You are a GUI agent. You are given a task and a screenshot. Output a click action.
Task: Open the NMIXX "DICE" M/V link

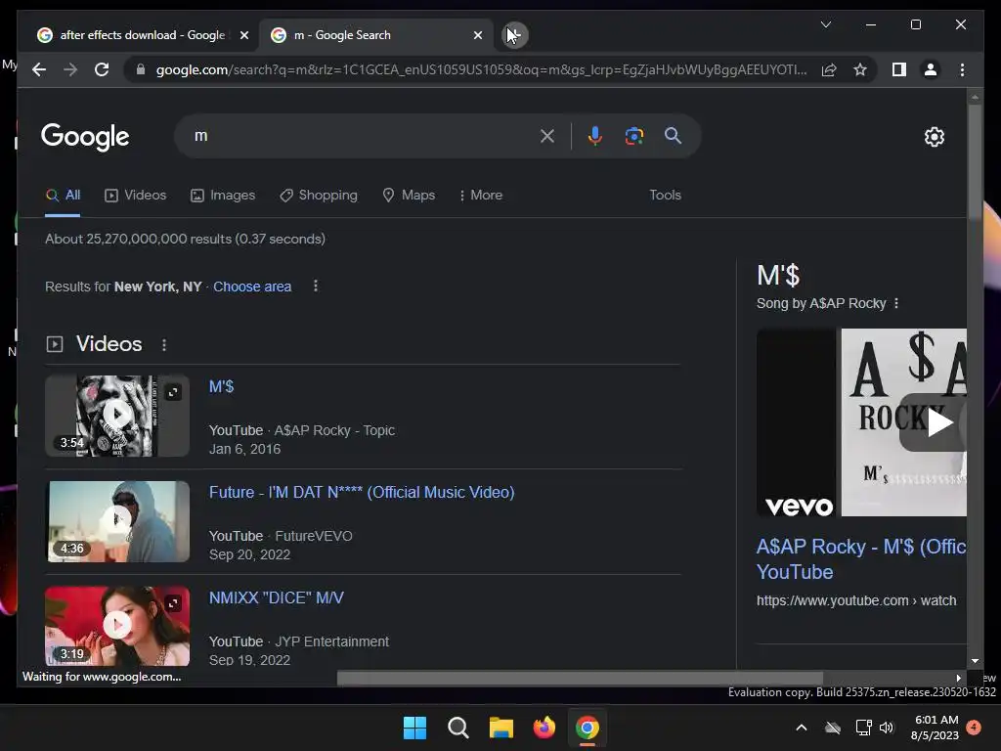point(277,597)
